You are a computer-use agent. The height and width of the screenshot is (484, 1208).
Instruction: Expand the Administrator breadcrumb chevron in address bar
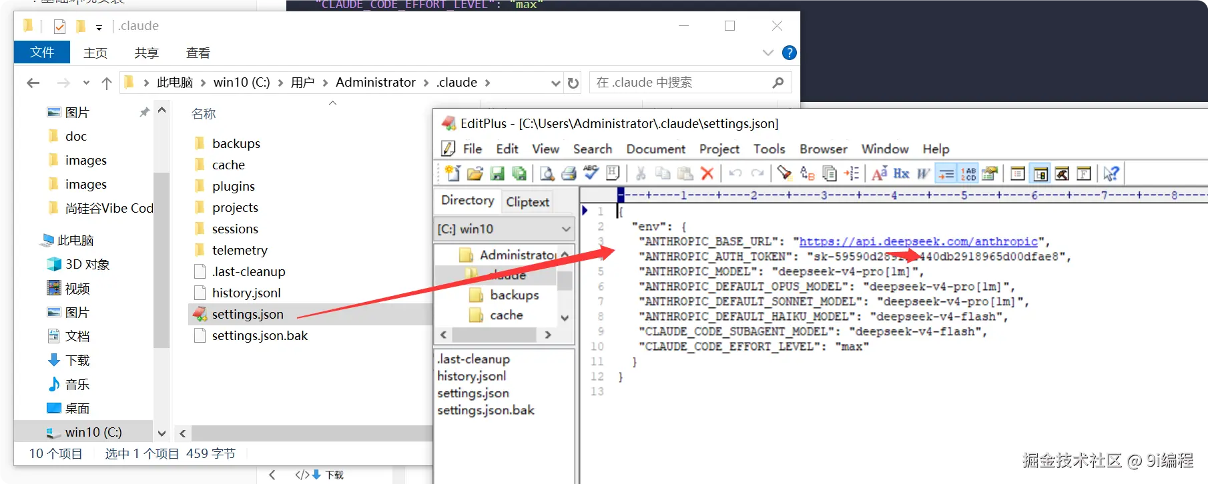click(x=426, y=83)
